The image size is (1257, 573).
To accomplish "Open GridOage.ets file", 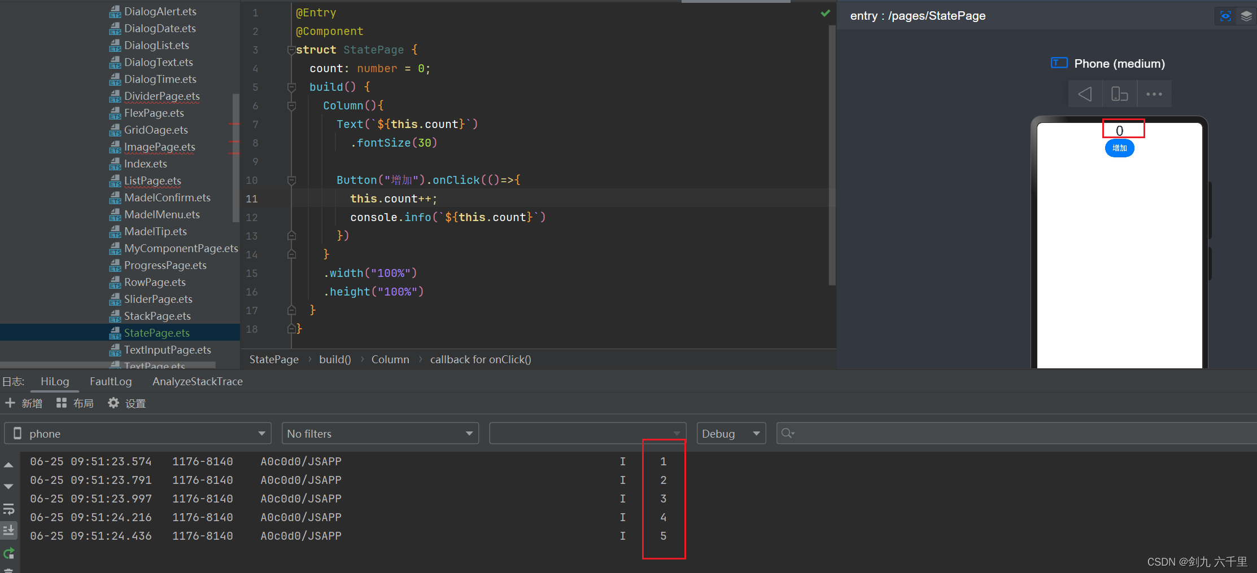I will point(156,130).
